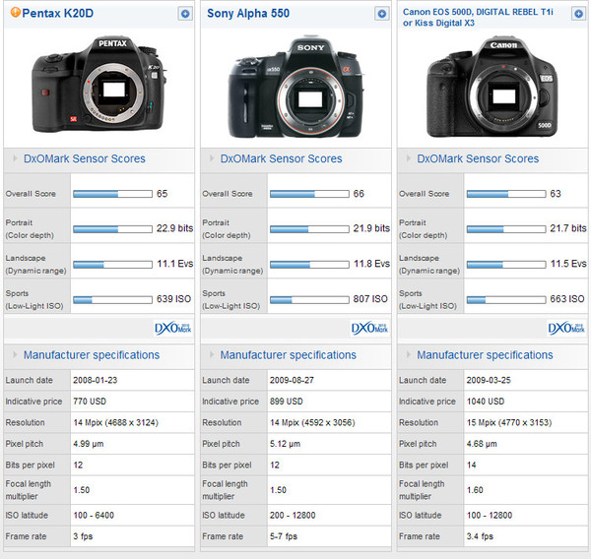Viewport: 591px width, 559px height.
Task: Click the Canon EOS 500D Sports low-light ISO bar
Action: coord(506,300)
